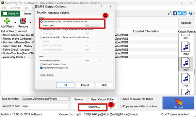
Task: Click the Browse button
Action: click(79, 99)
